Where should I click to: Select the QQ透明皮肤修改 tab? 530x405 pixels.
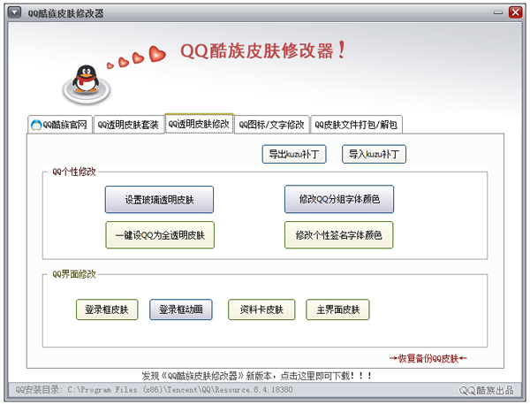(199, 124)
